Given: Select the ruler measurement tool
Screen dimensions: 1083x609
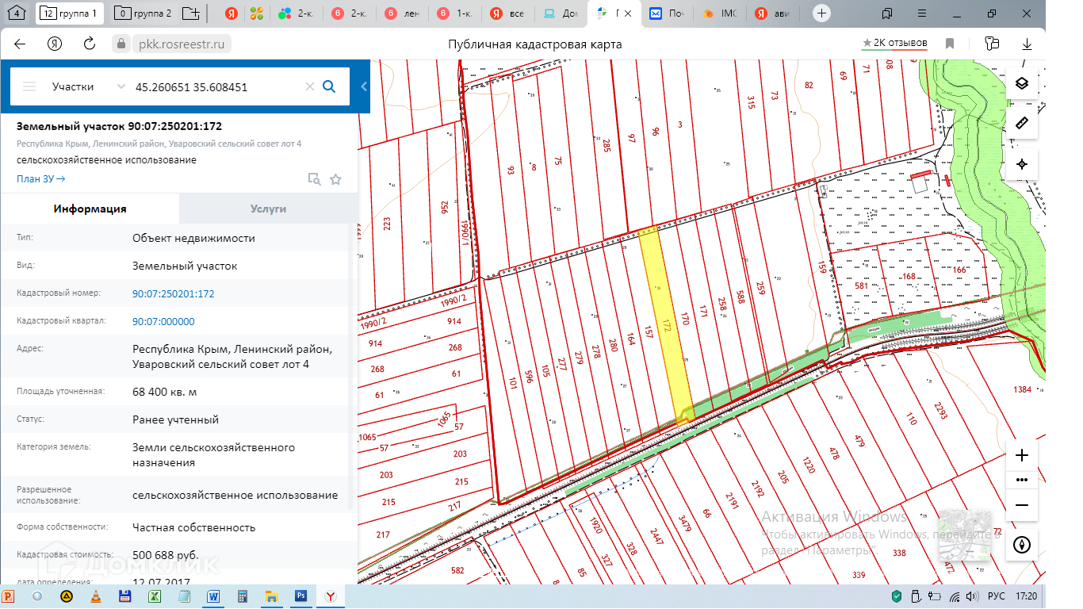Looking at the screenshot, I should 1022,124.
